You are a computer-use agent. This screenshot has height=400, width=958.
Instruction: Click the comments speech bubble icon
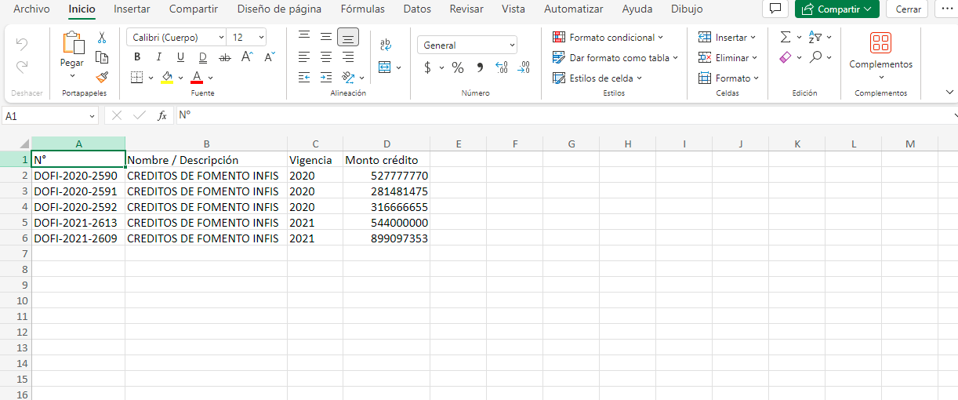pos(775,9)
